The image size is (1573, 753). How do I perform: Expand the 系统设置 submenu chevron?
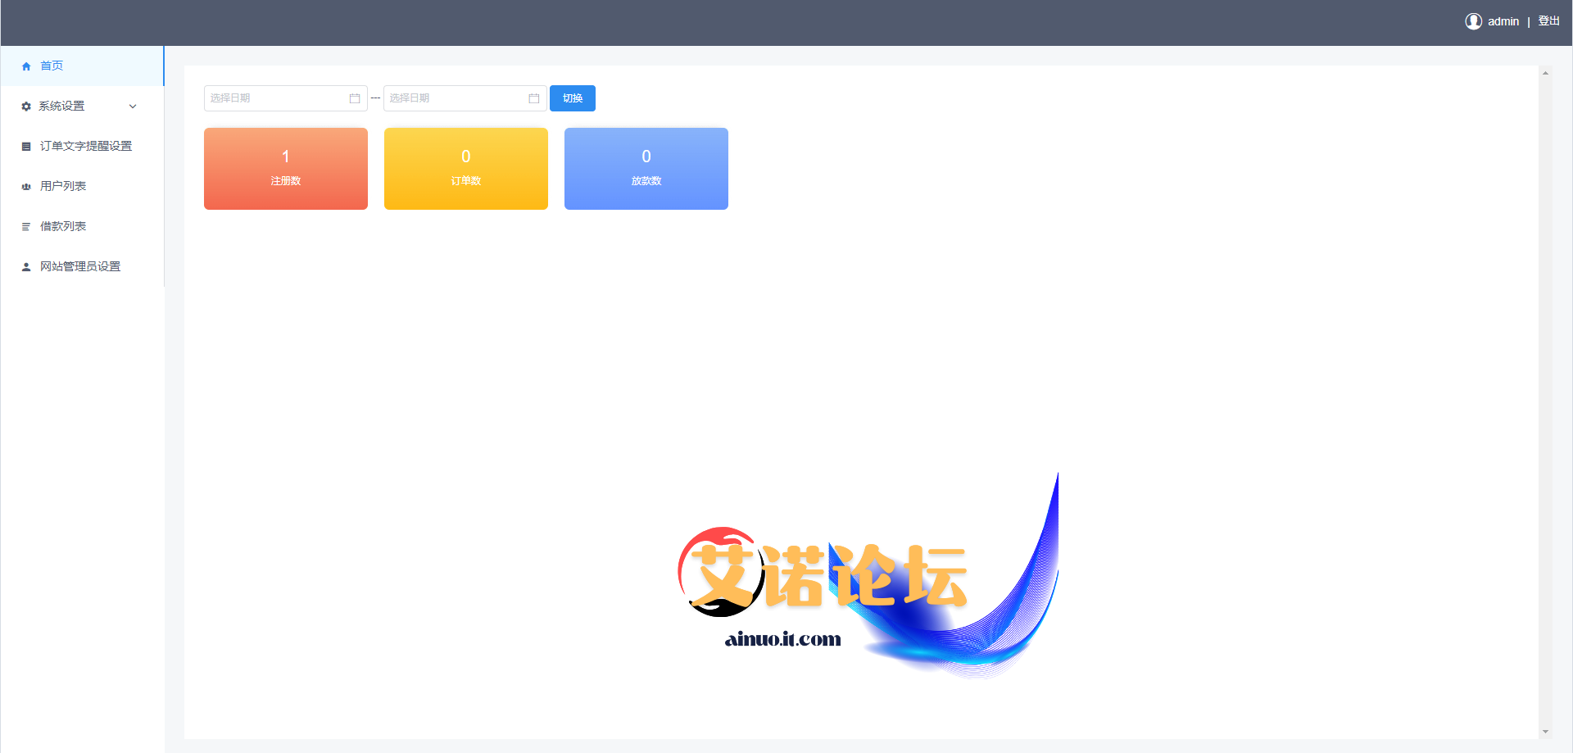point(133,107)
